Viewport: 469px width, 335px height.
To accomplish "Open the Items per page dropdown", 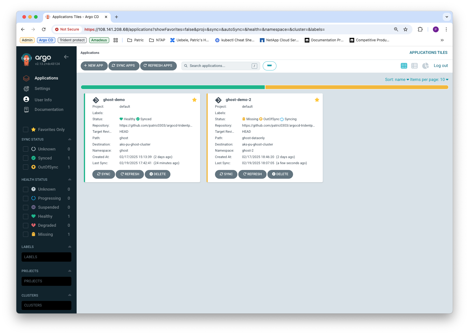I will pos(429,79).
